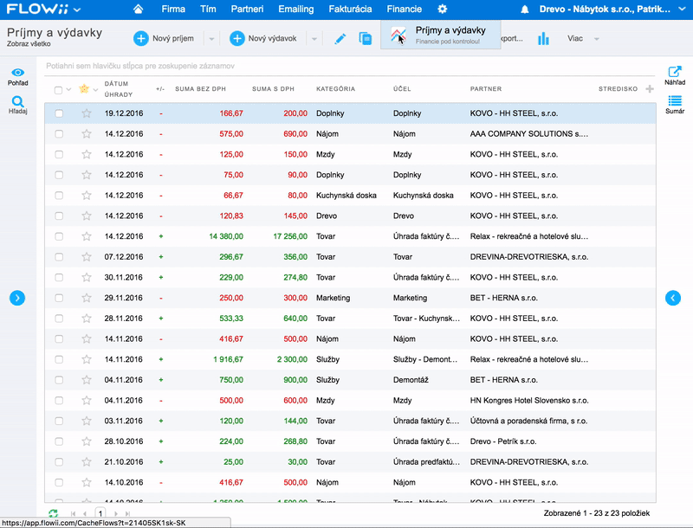Open the dropdown arrow next to Nový príjem

pos(211,39)
